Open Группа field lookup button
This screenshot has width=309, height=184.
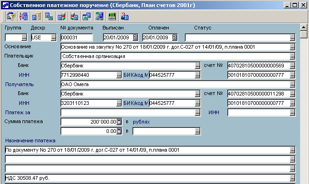24,37
